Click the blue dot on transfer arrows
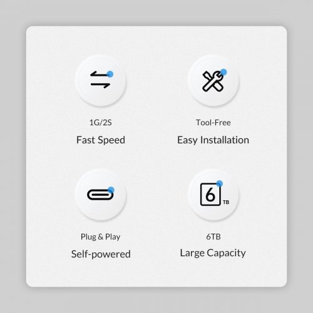 [x=110, y=74]
